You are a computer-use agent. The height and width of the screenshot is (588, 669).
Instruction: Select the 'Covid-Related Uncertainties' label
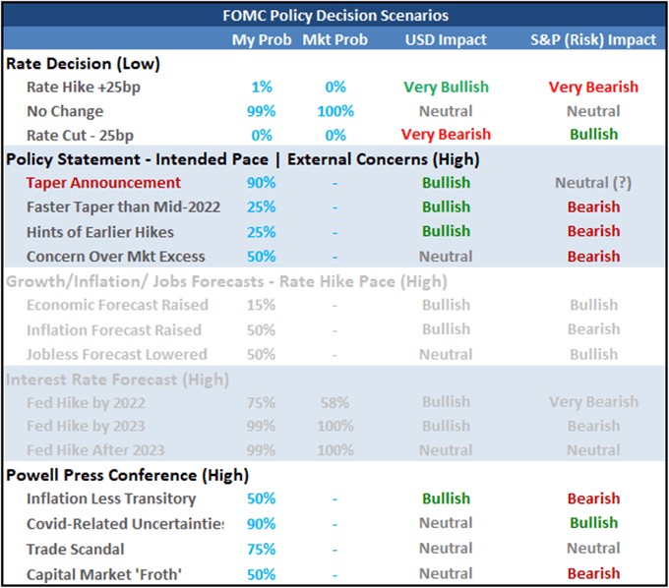coord(125,524)
